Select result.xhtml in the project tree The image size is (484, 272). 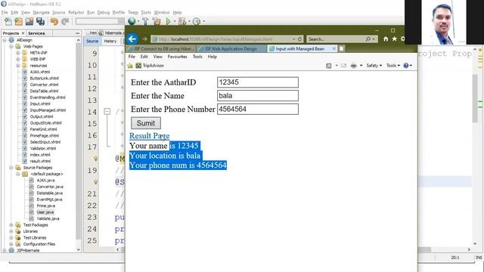[40, 161]
